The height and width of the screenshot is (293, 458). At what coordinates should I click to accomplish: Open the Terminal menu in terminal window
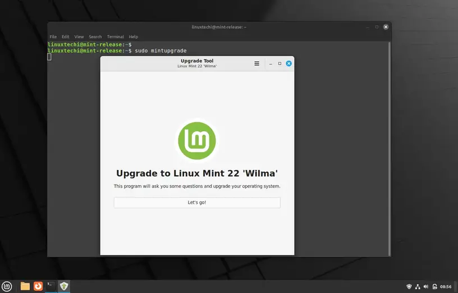(116, 37)
